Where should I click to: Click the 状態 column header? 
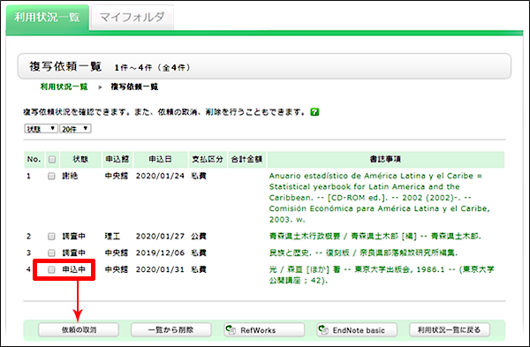click(x=80, y=159)
